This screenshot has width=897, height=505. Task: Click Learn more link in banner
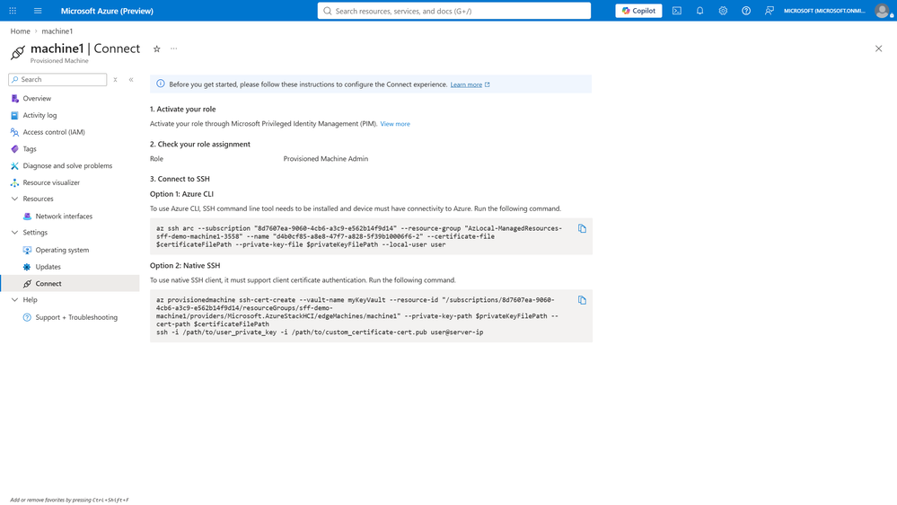coord(466,84)
